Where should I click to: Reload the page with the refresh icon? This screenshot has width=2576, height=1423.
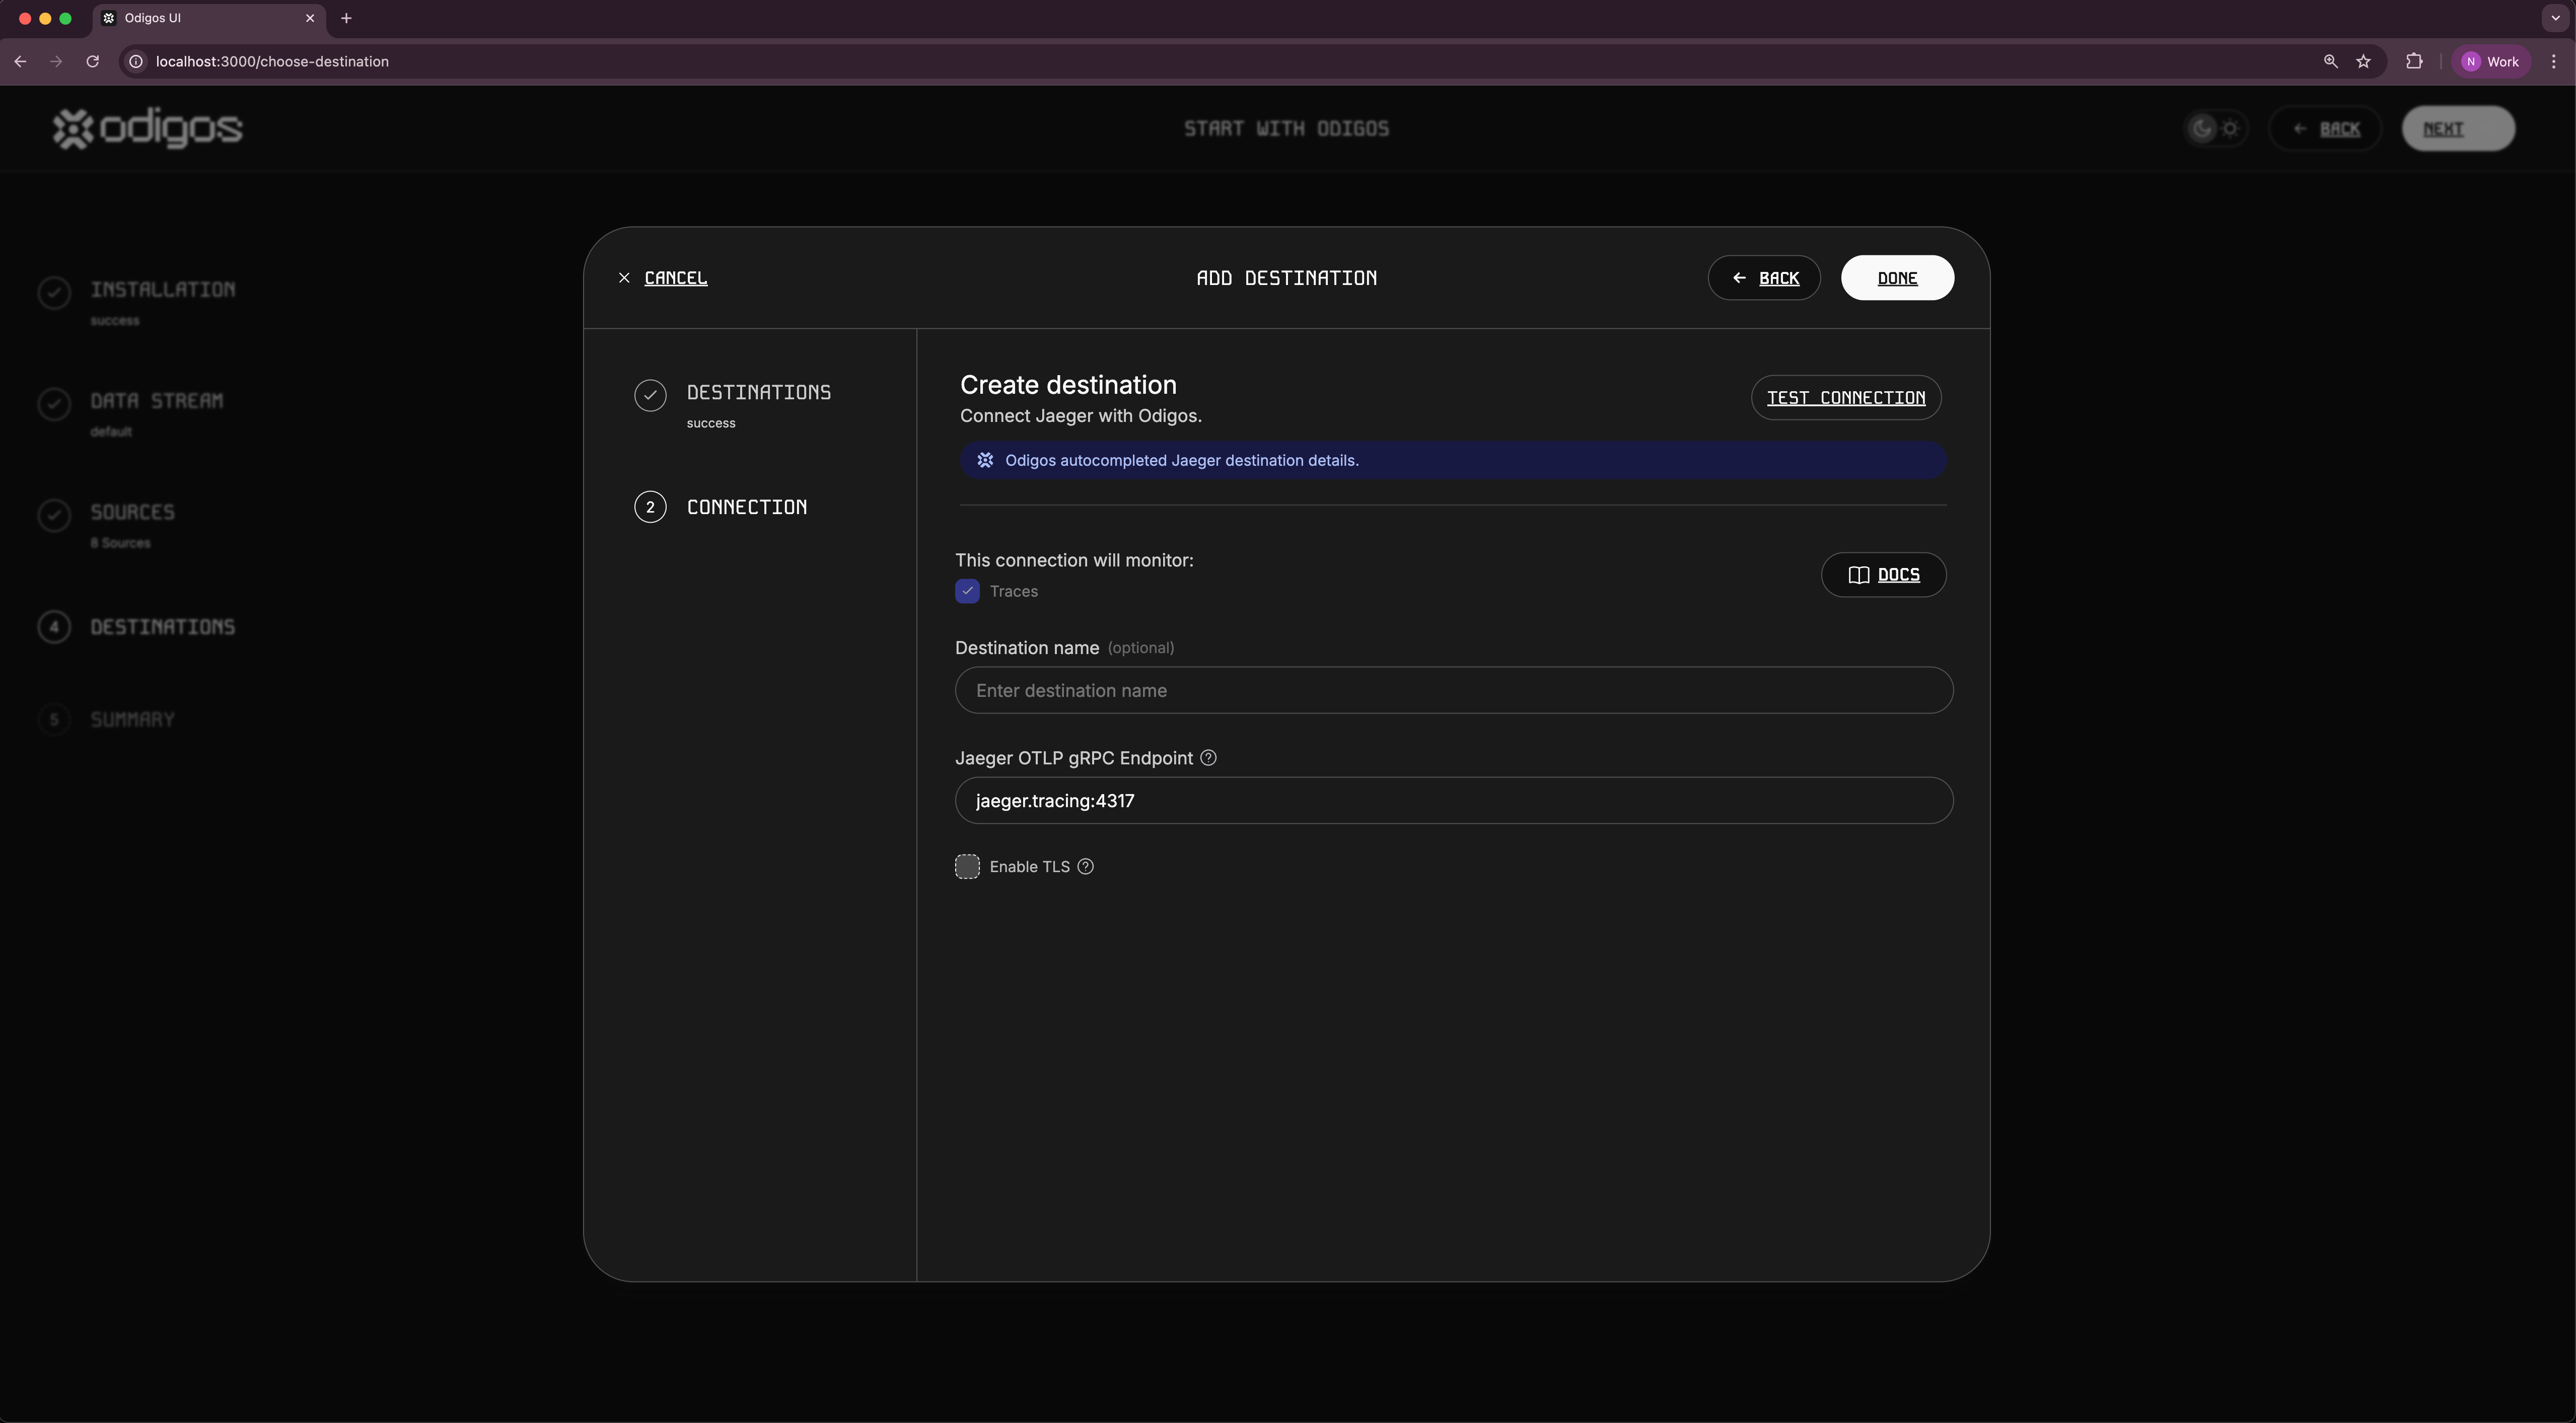point(92,62)
